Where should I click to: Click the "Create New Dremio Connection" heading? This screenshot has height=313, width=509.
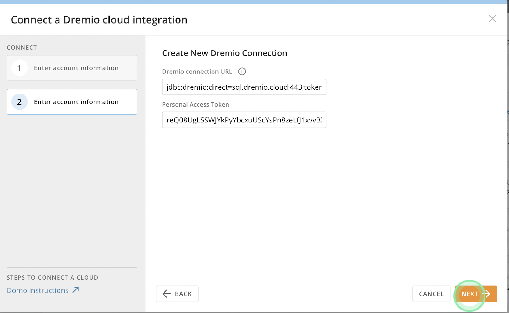pyautogui.click(x=225, y=53)
